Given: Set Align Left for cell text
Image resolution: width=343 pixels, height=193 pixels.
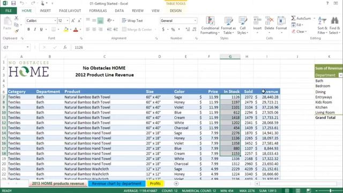Looking at the screenshot, I should (x=88, y=29).
